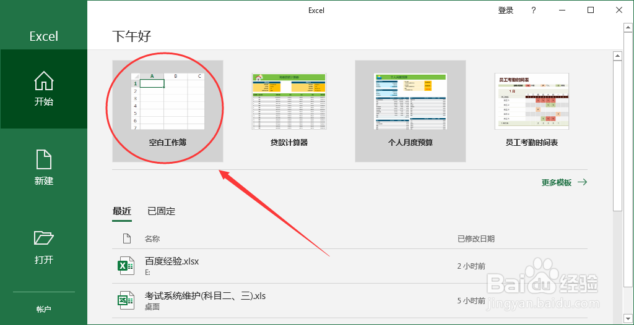Image resolution: width=634 pixels, height=325 pixels.
Task: Choose the 贷款计算器 template
Action: coord(289,111)
